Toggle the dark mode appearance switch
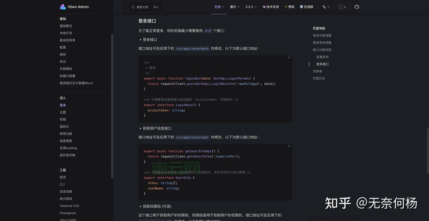Image resolution: width=429 pixels, height=221 pixels. [343, 7]
